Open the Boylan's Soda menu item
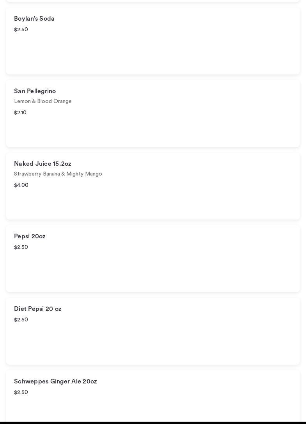 (x=34, y=19)
